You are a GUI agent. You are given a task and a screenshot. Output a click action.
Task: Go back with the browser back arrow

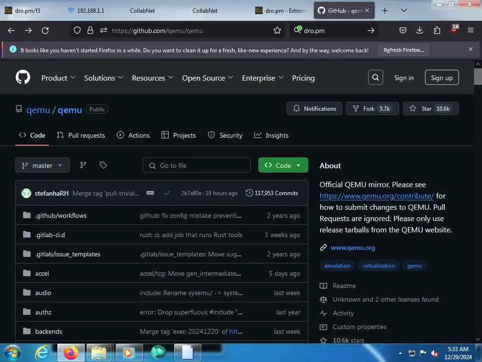(11, 31)
